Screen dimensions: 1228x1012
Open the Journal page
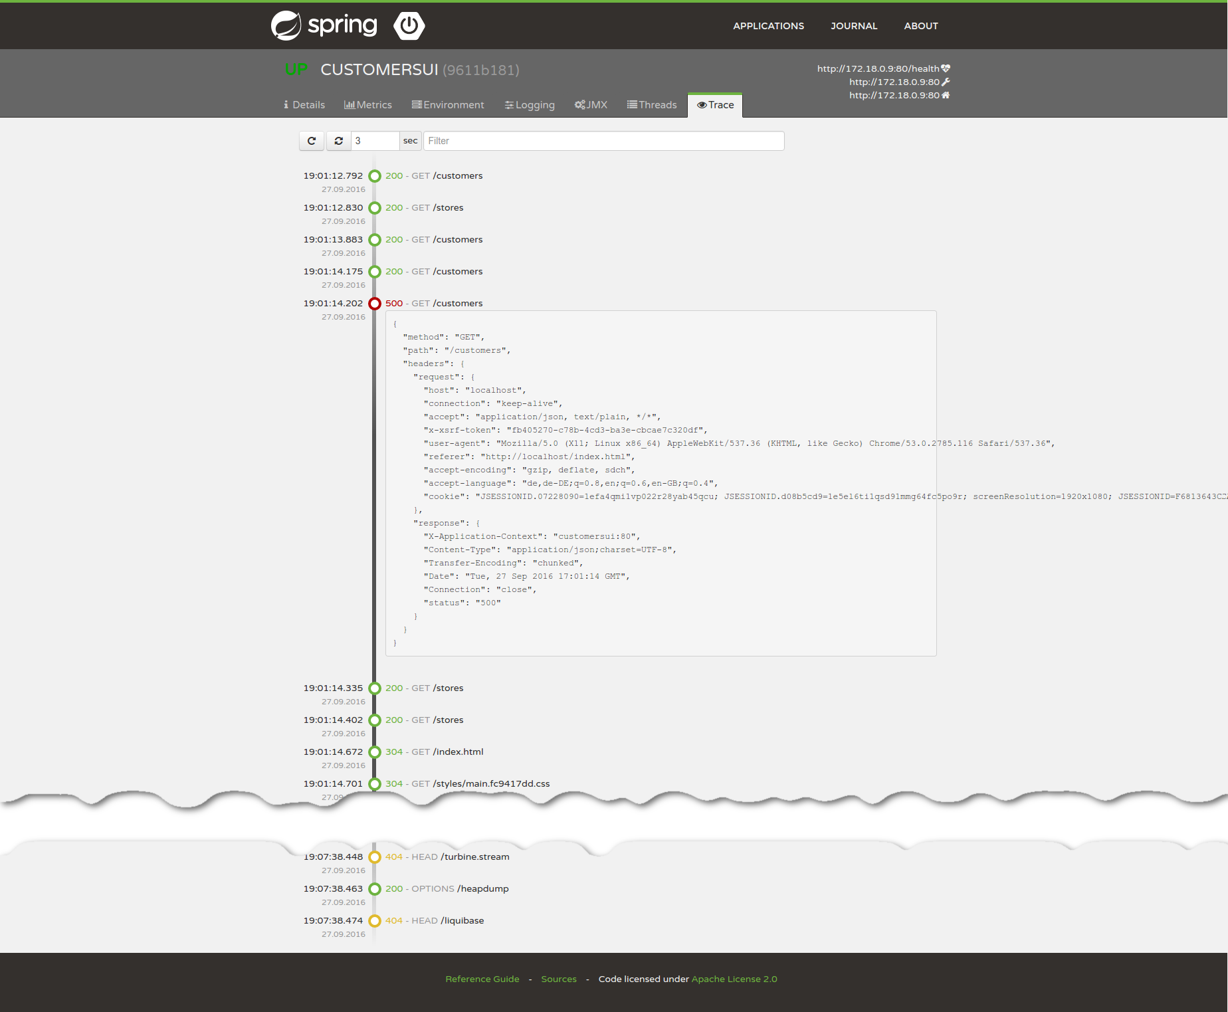click(x=854, y=26)
